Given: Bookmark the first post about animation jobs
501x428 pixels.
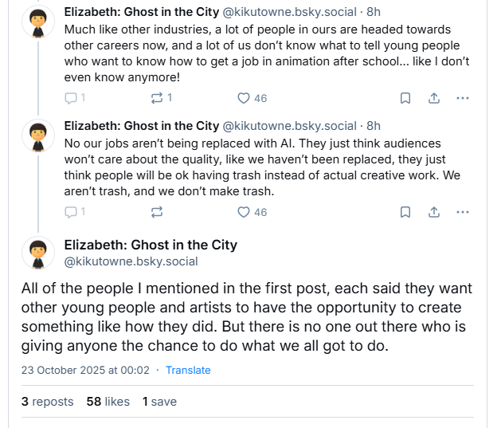Looking at the screenshot, I should click(405, 98).
